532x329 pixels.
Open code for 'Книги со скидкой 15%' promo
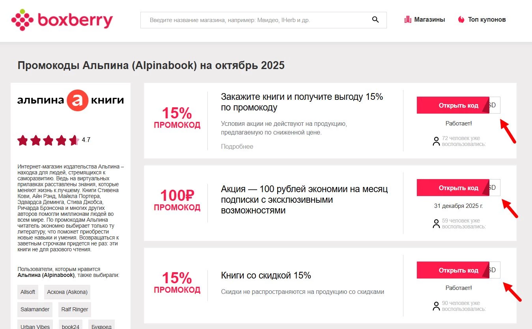pyautogui.click(x=453, y=270)
